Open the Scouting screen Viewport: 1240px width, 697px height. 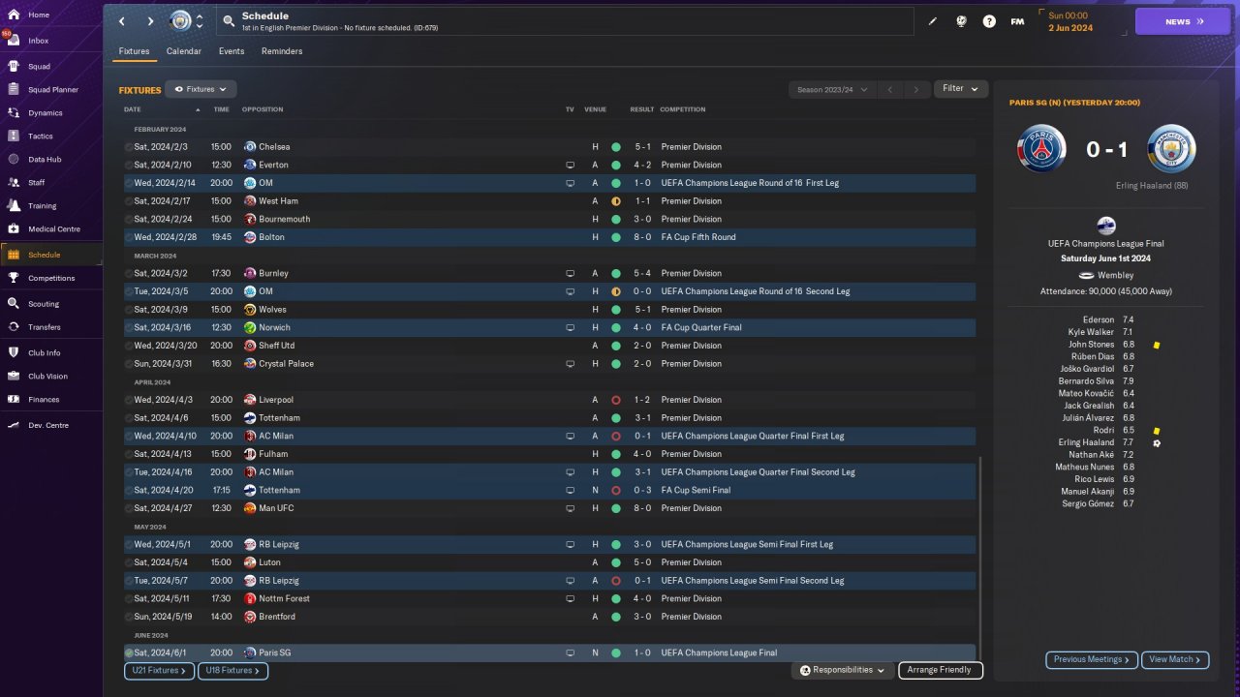pyautogui.click(x=51, y=304)
